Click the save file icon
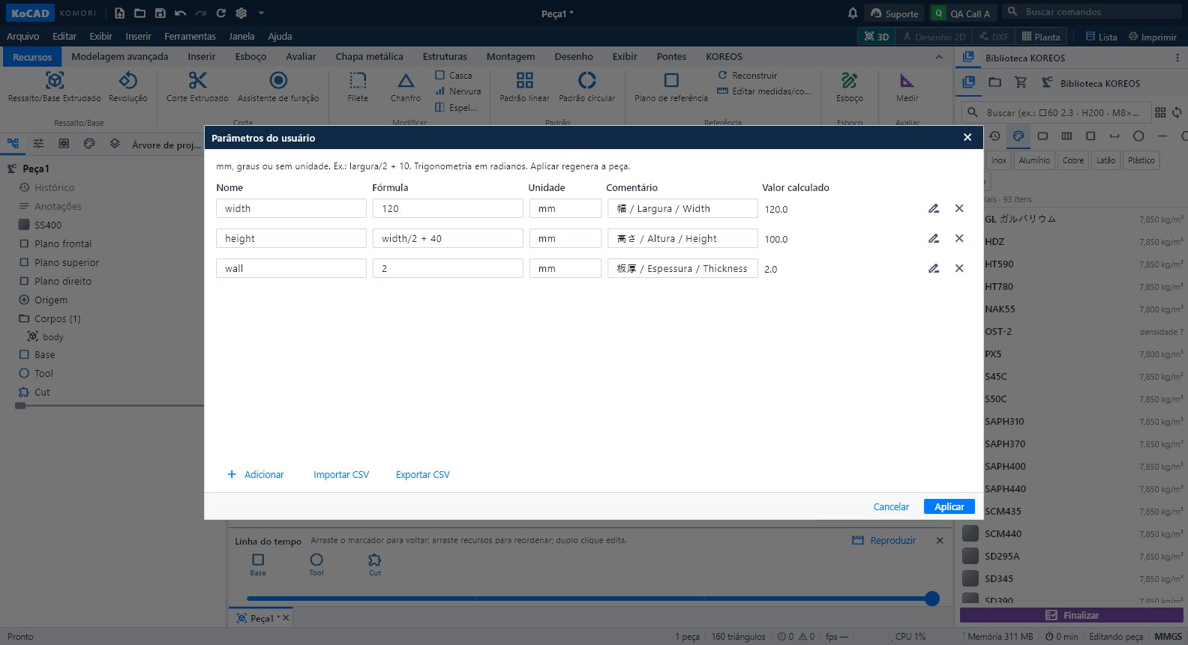This screenshot has height=645, width=1188. coord(160,13)
